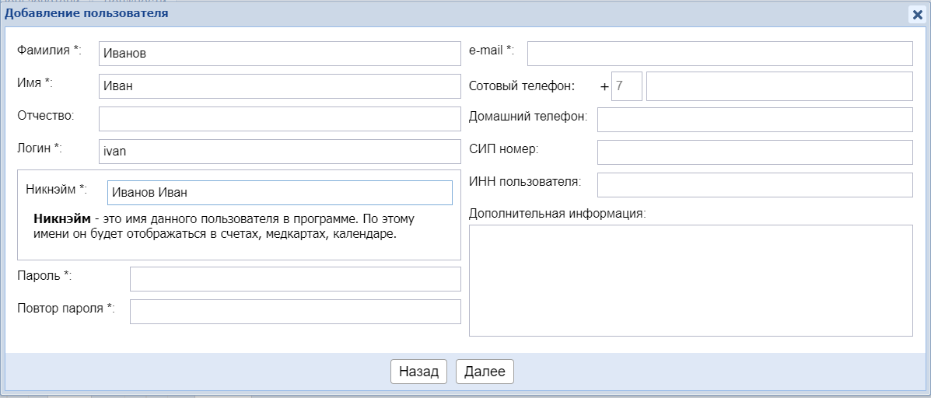Click the Добавление пользователя title bar
Screen dimensions: 931x398
(389, 13)
